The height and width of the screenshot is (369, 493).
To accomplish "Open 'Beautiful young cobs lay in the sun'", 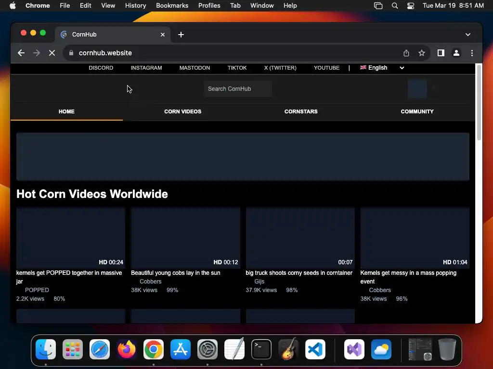I will 175,273.
